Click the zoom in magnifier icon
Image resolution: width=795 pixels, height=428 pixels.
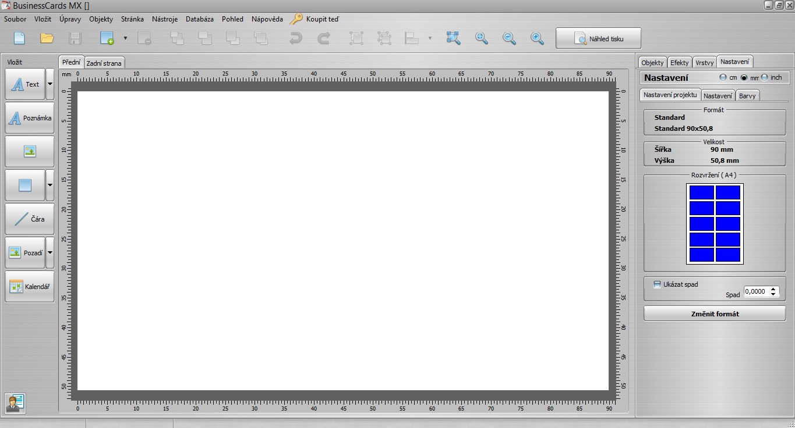point(537,38)
